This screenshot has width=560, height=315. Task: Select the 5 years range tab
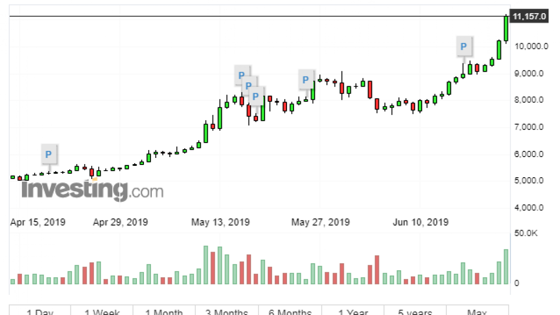pos(415,311)
